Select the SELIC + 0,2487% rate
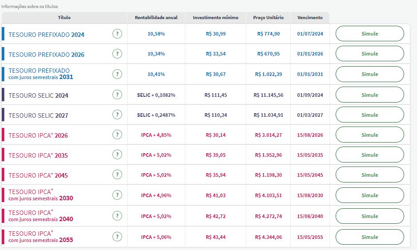Image resolution: width=417 pixels, height=250 pixels. 156,115
